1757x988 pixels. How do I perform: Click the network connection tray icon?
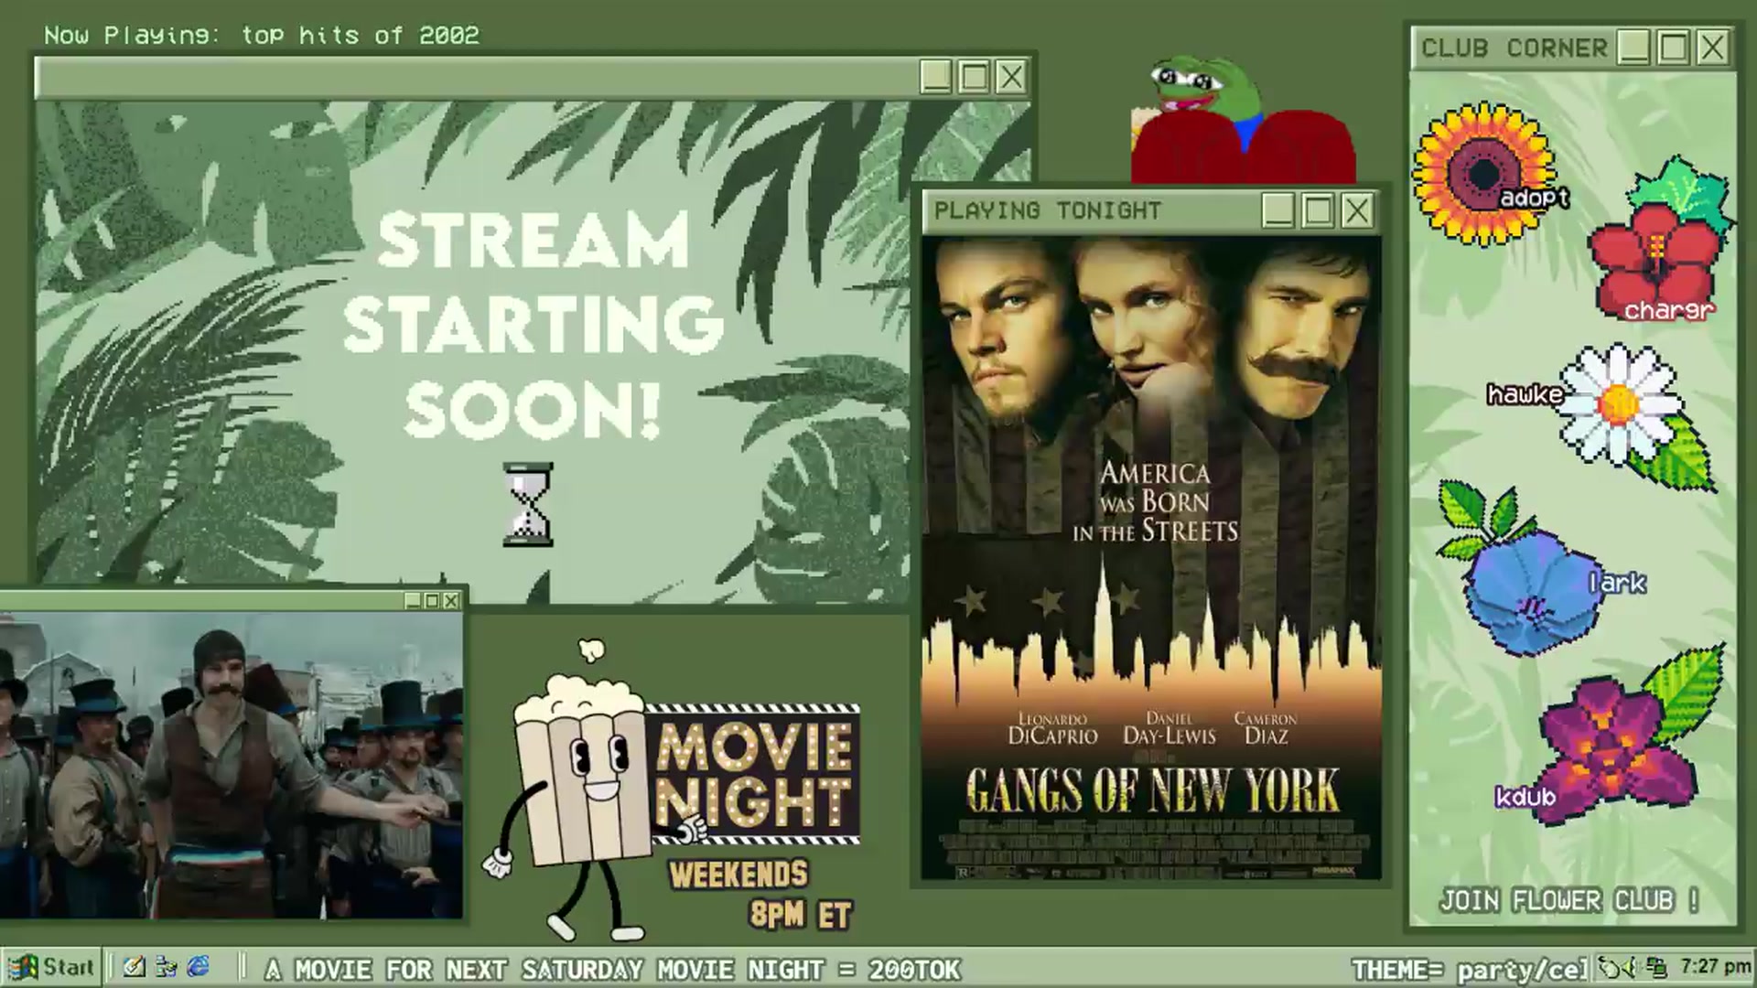click(1655, 967)
